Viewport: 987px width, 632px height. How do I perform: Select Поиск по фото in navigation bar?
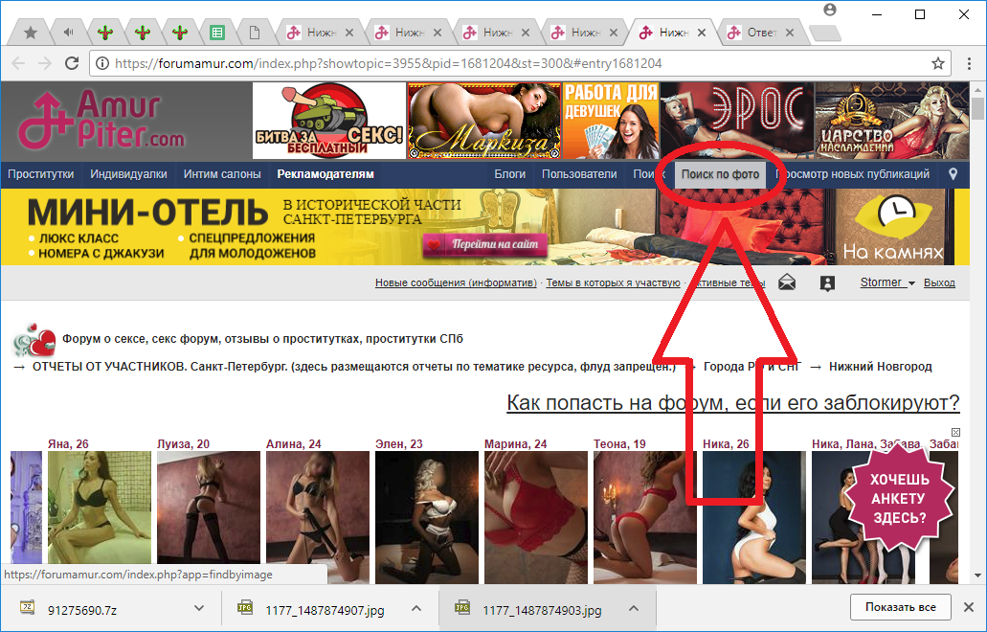click(720, 174)
